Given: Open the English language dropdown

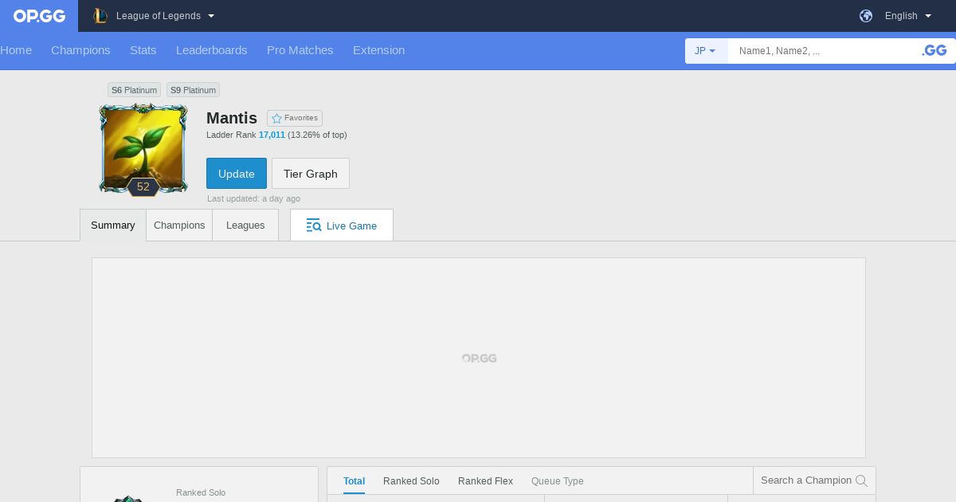Looking at the screenshot, I should tap(908, 16).
